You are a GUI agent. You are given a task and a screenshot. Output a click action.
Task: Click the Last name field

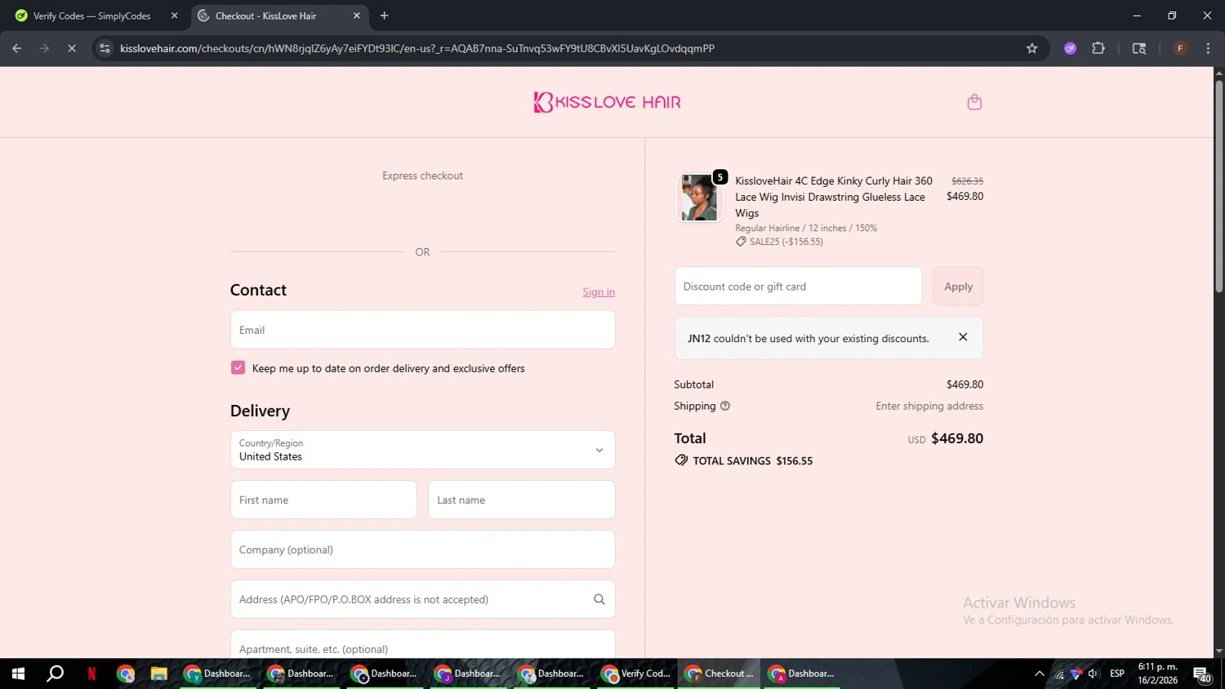[521, 500]
